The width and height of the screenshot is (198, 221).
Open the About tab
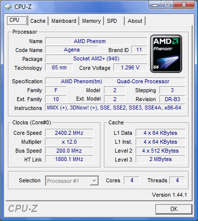[x=135, y=21]
